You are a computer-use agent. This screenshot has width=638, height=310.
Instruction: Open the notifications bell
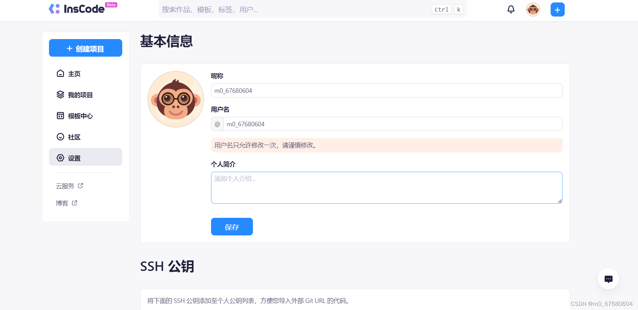coord(511,10)
